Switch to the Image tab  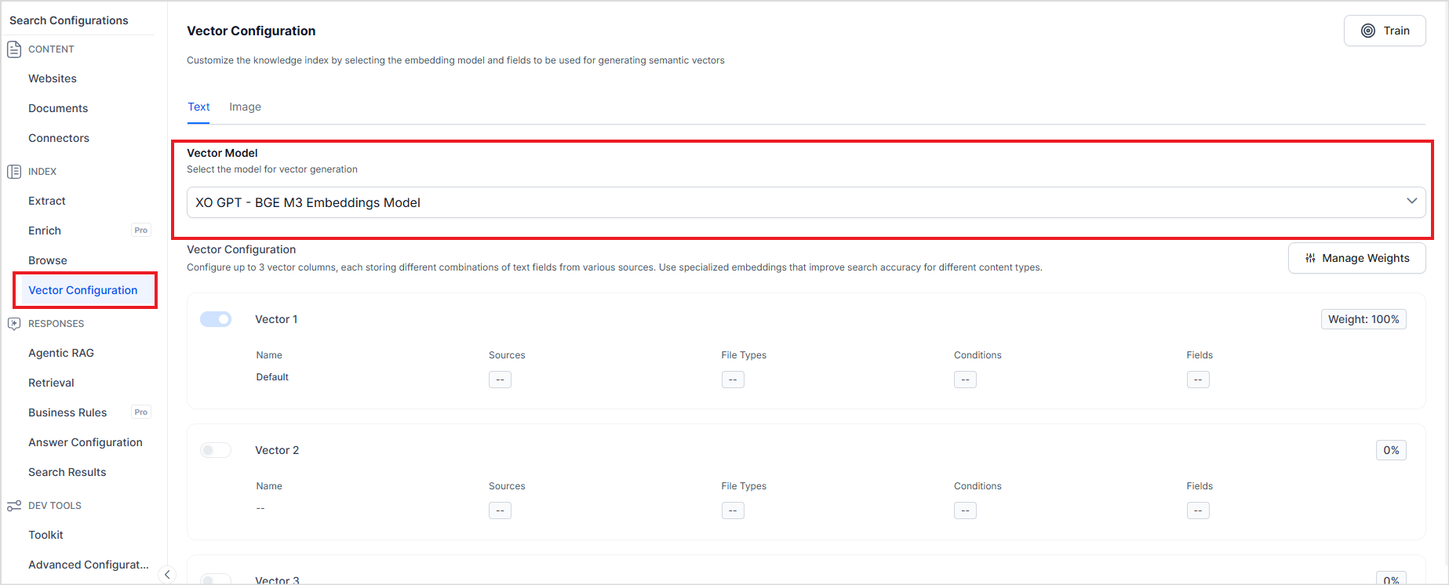pyautogui.click(x=245, y=107)
